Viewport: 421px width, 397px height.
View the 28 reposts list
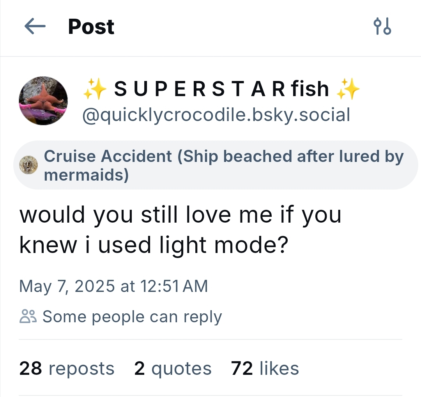click(67, 369)
